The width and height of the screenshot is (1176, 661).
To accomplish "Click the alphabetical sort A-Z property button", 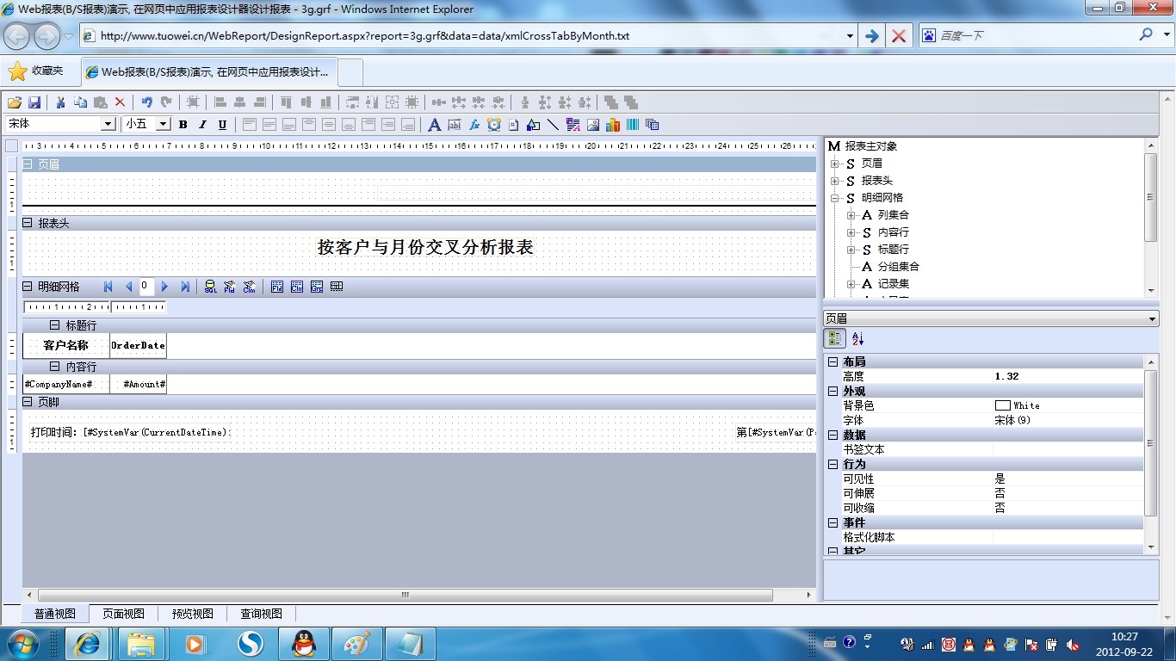I will (x=857, y=339).
